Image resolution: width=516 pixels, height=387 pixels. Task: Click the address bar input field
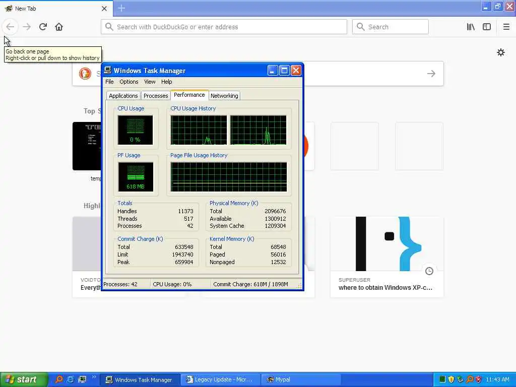pyautogui.click(x=224, y=27)
